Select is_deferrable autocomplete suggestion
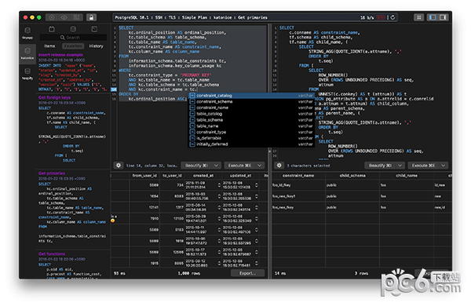This screenshot has width=471, height=306. point(251,138)
